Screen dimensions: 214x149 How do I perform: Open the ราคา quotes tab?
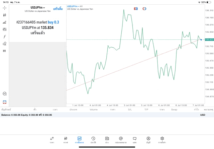pos(52,140)
